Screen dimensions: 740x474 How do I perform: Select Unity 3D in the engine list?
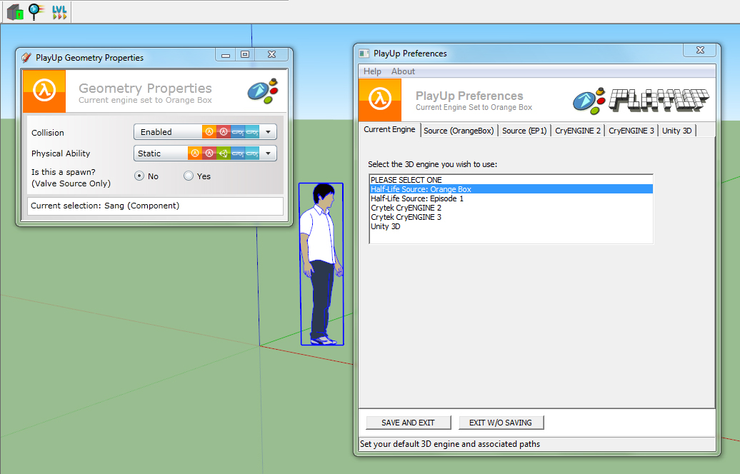coord(511,226)
